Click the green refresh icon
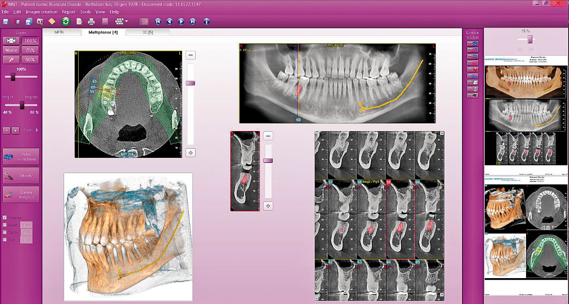This screenshot has width=569, height=304. coord(66,21)
